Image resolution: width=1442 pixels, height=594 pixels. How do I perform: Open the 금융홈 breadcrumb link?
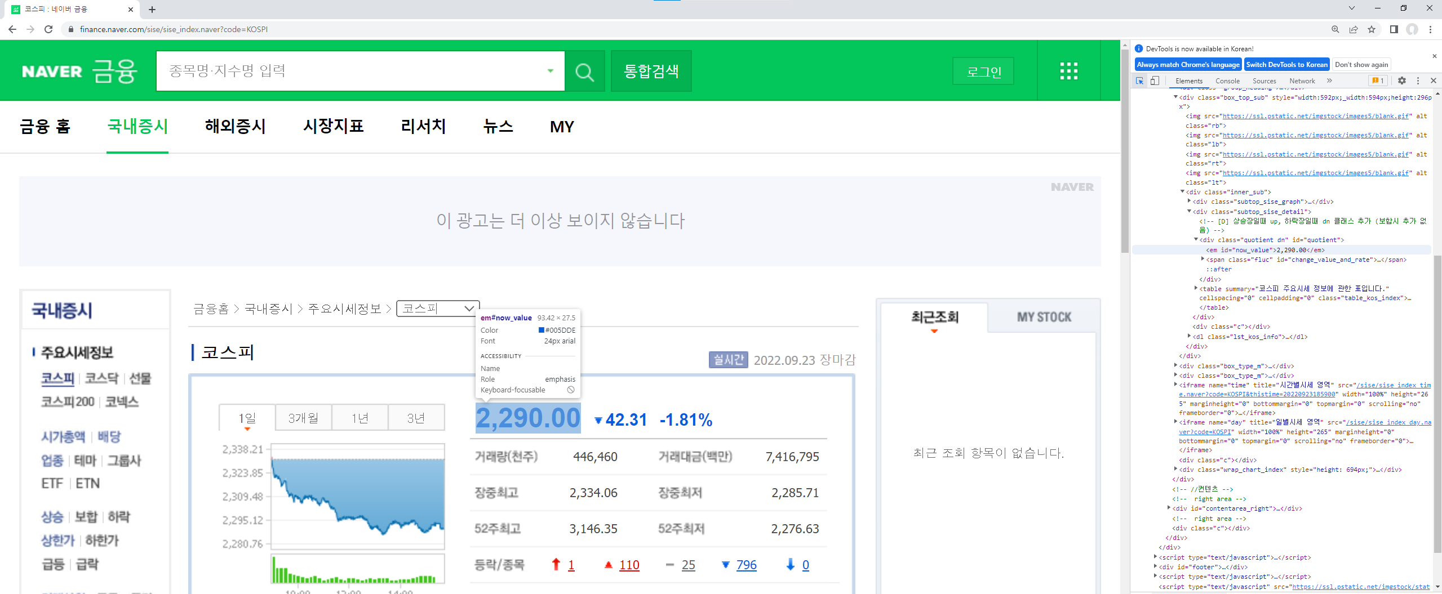click(x=211, y=309)
